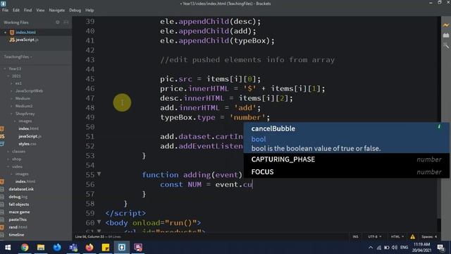Click line number 43 in the gutter
This screenshot has height=254, width=451.
tap(90, 60)
